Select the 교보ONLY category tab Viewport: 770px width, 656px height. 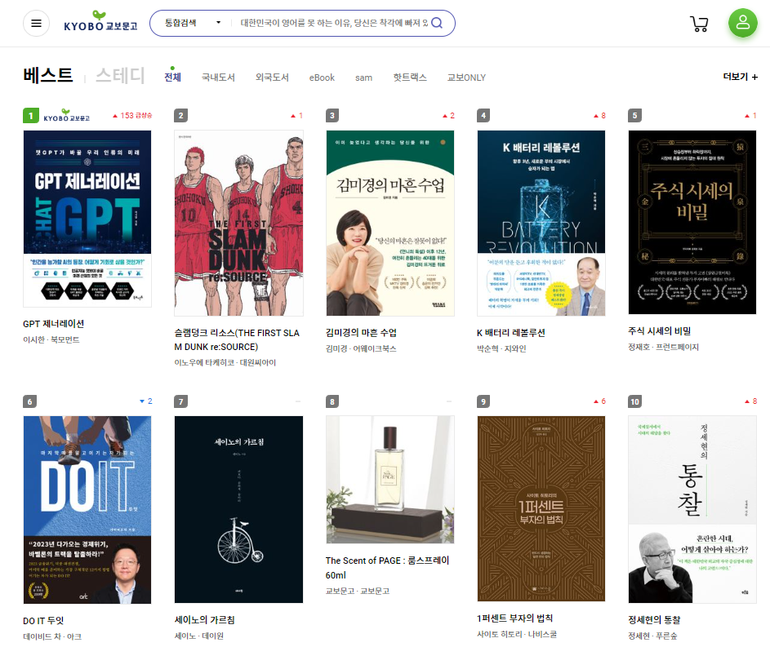tap(466, 77)
